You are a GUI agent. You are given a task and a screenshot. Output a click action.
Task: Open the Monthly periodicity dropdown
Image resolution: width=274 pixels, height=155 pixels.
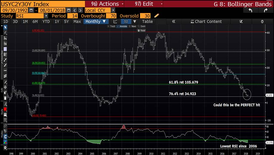tap(96, 21)
